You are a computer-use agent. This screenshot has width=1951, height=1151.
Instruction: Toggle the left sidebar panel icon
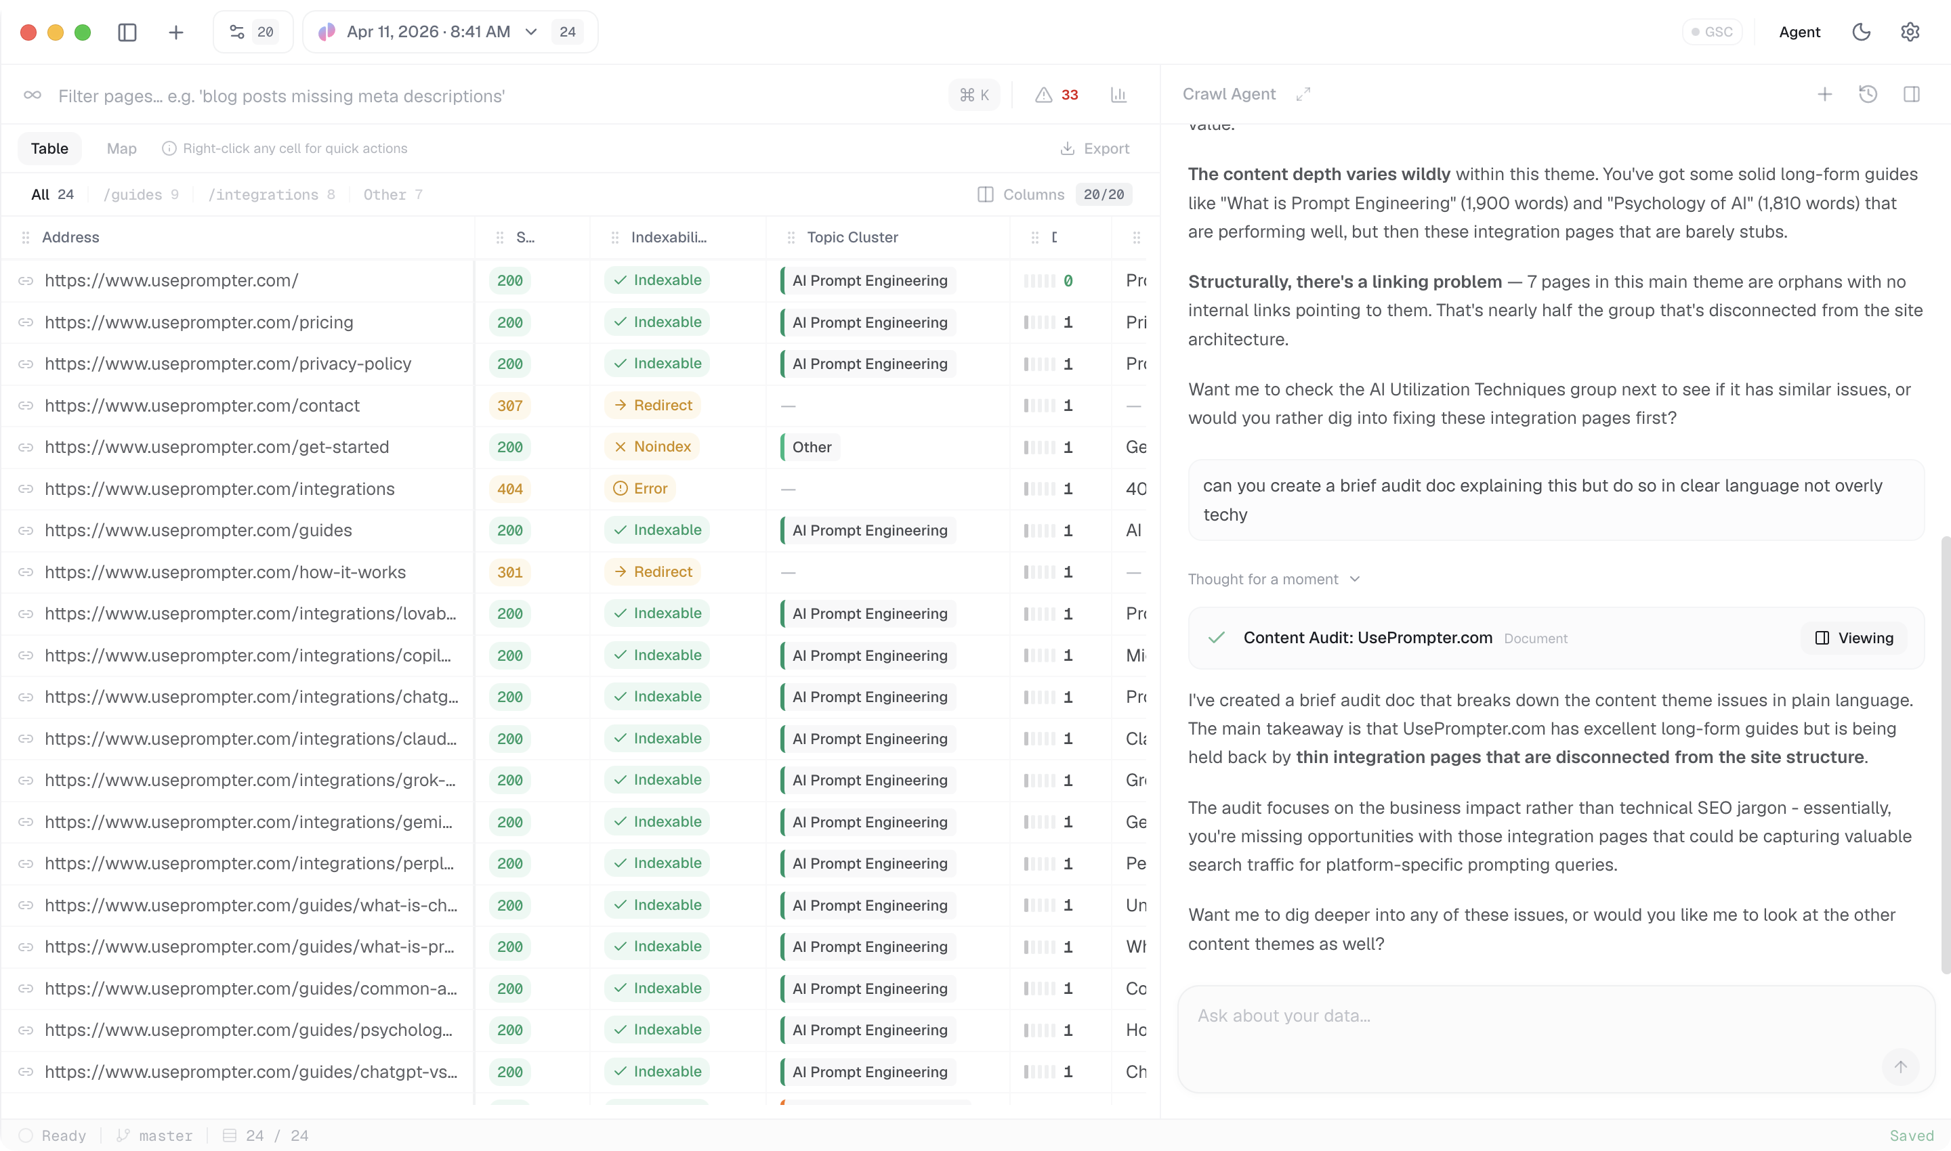tap(127, 32)
